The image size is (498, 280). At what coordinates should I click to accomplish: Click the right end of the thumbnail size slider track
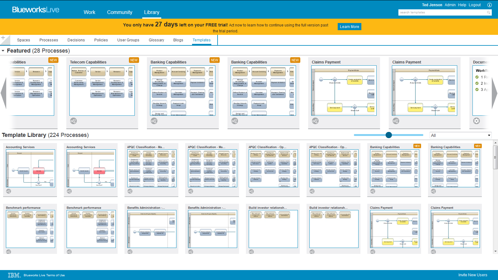pyautogui.click(x=422, y=135)
